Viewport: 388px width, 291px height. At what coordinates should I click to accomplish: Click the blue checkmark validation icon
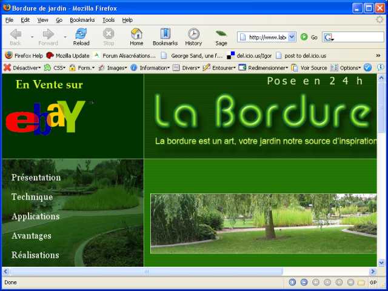(x=368, y=67)
